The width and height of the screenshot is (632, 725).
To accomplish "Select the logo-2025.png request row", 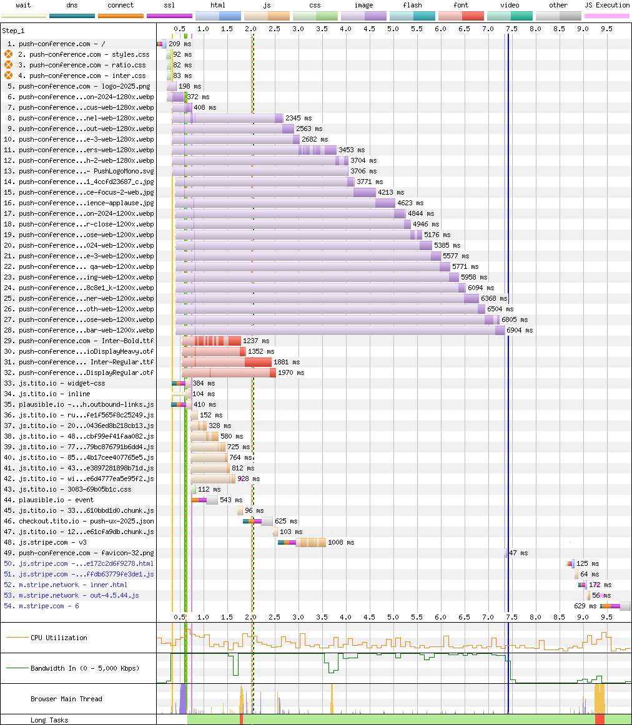I will 316,87.
